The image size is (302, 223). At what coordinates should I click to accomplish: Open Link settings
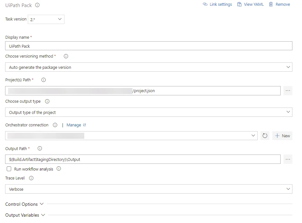click(217, 4)
